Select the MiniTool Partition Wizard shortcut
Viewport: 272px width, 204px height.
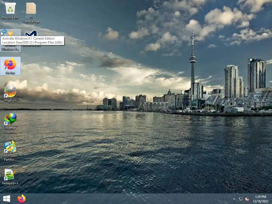point(10,151)
